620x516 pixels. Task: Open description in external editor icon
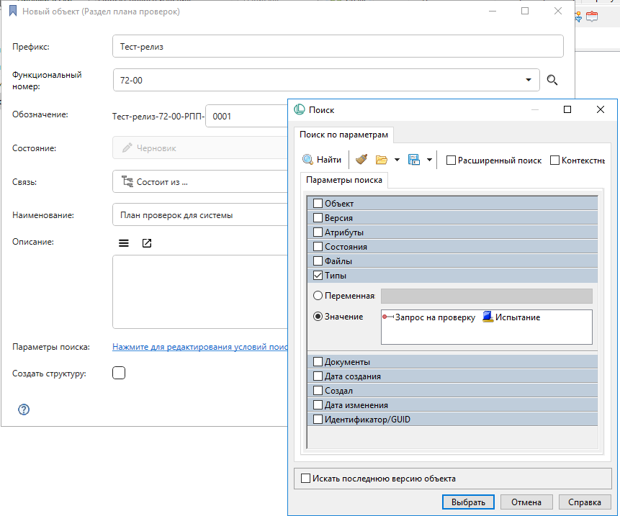[x=147, y=243]
